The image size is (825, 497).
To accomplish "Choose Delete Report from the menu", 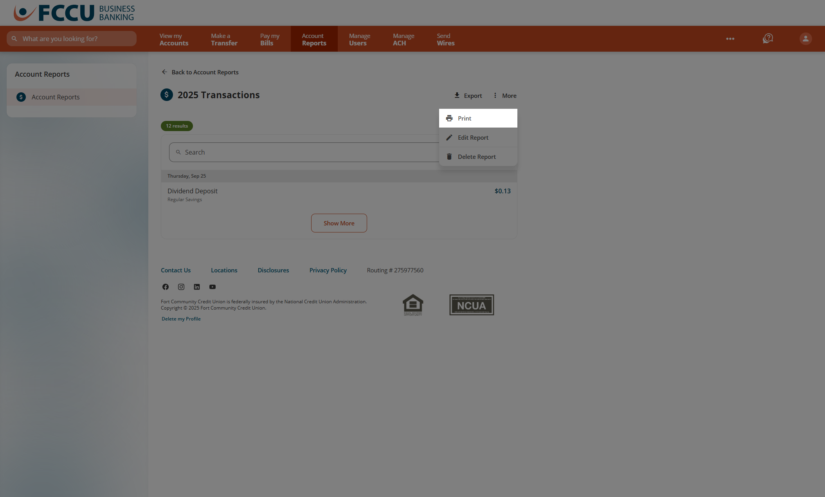I will 476,157.
